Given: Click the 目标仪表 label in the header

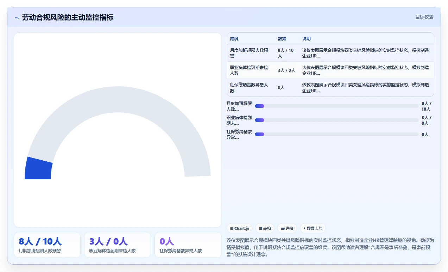Looking at the screenshot, I should pyautogui.click(x=424, y=17).
